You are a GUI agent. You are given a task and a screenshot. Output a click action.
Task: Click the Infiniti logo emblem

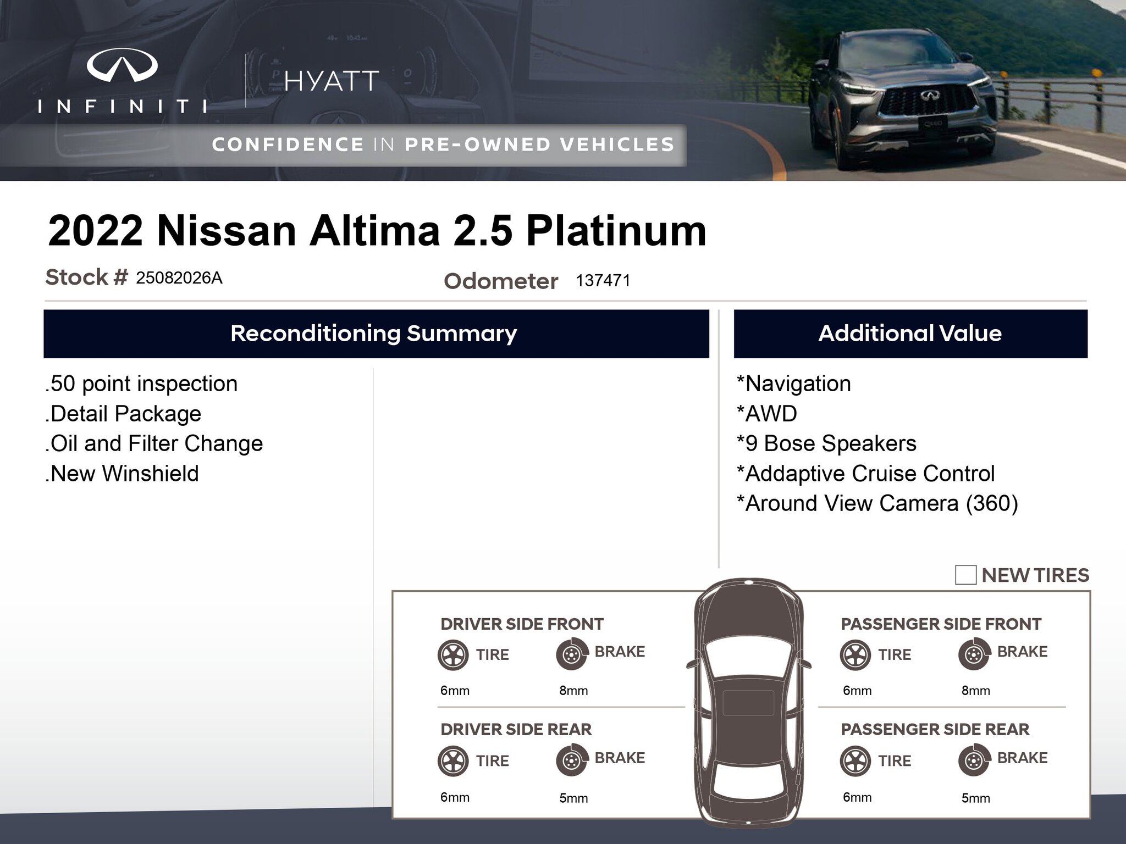pos(122,65)
